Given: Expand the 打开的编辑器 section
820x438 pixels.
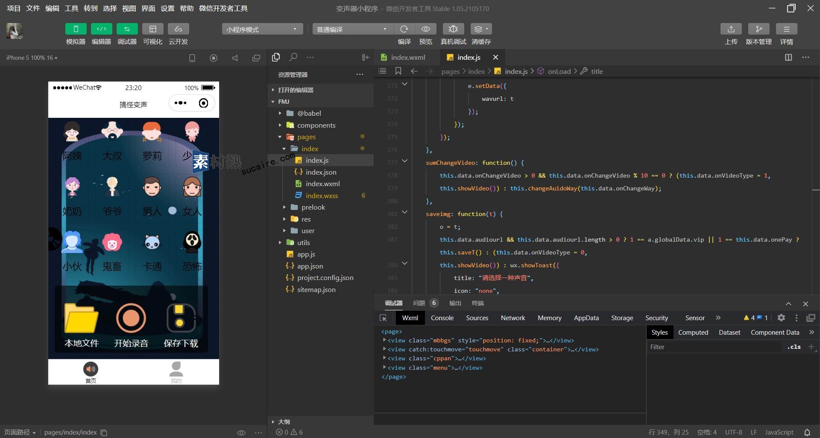Looking at the screenshot, I should pos(320,90).
